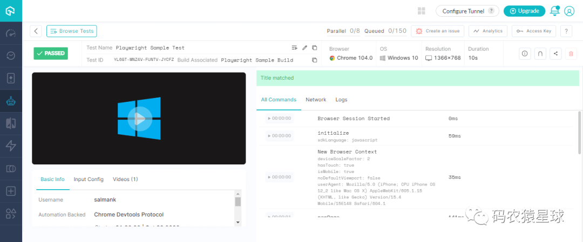583x242 pixels.
Task: Open the grid apps icon in top bar
Action: tap(421, 11)
